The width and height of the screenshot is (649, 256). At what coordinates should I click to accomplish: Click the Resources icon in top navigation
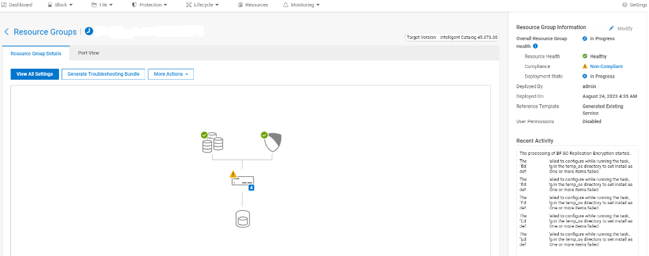(241, 5)
